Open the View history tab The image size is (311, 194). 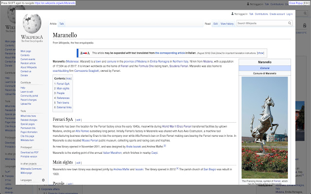[x=227, y=24]
